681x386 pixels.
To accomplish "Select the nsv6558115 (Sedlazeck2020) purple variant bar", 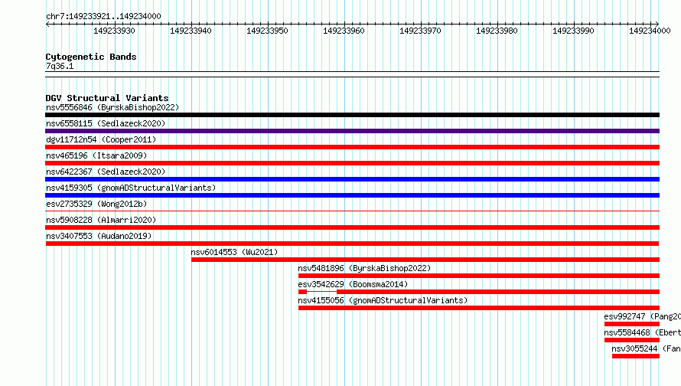I will pyautogui.click(x=352, y=131).
